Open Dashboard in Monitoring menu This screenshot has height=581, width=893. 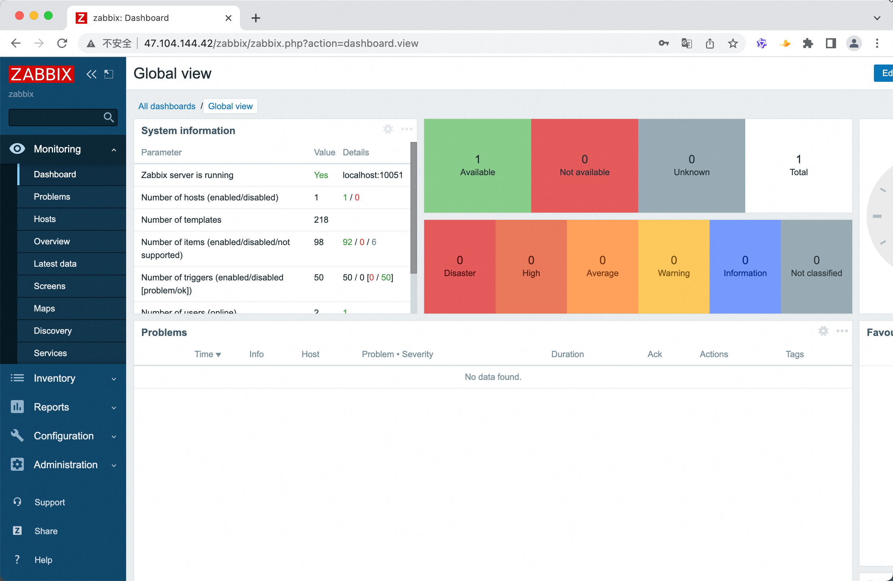pos(72,174)
